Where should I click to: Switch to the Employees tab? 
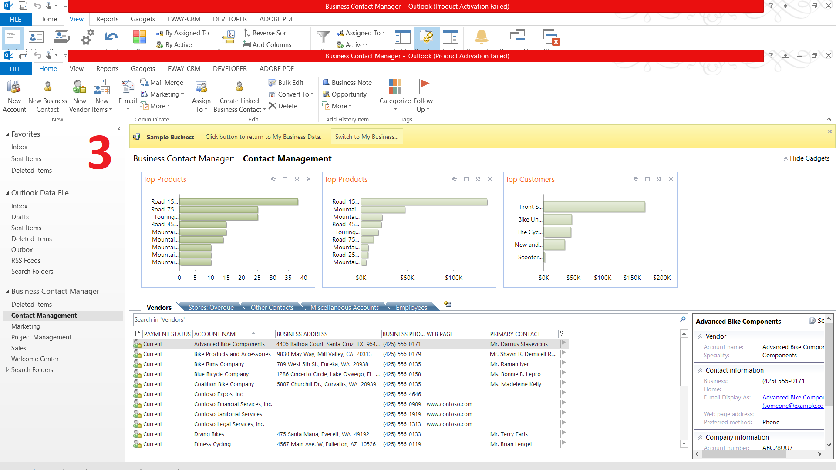pyautogui.click(x=411, y=307)
